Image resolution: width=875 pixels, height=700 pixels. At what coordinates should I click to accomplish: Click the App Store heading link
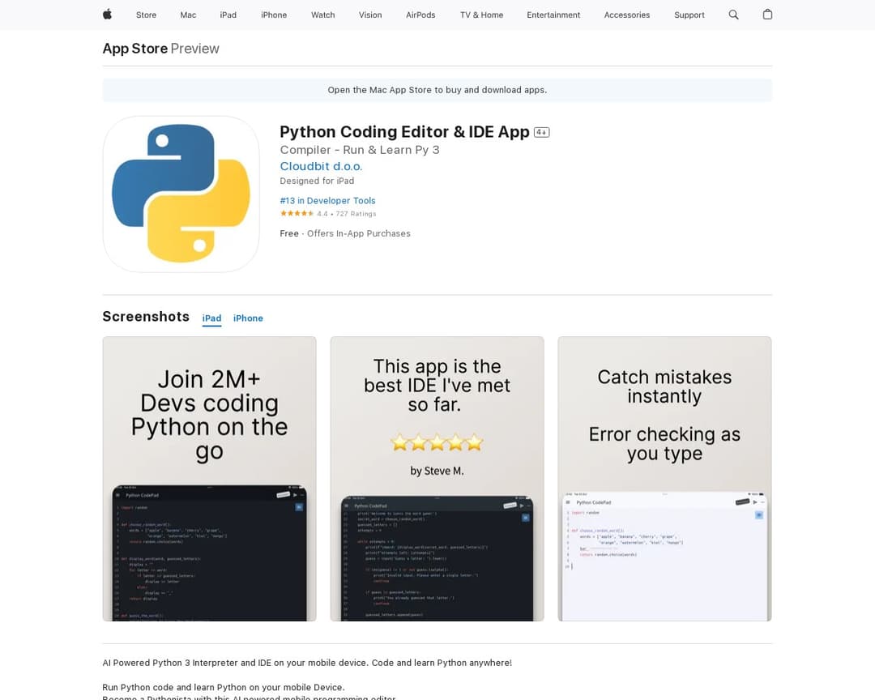click(135, 49)
